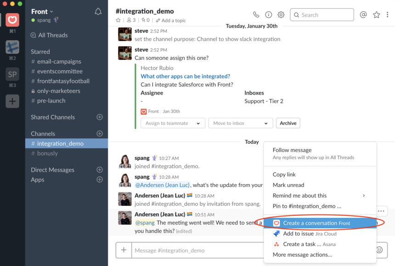Click the 10:51 AM timestamp
This screenshot has height=266, width=395.
click(204, 215)
